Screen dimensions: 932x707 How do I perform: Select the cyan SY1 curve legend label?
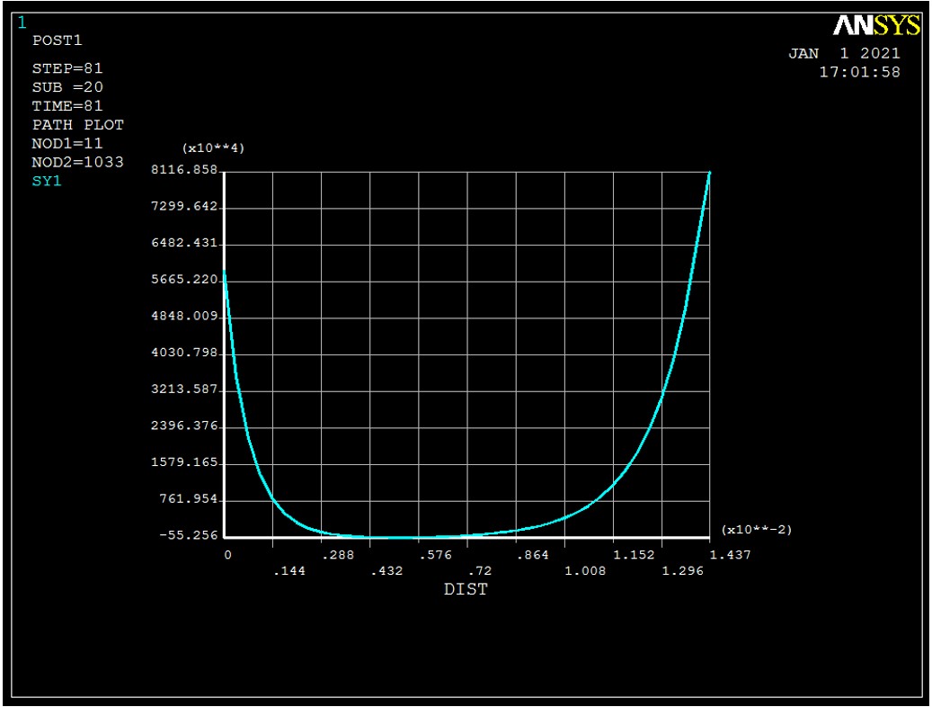[x=47, y=182]
